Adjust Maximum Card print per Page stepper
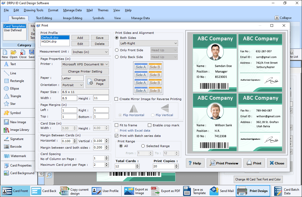Image resolution: width=302 pixels, height=197 pixels. coord(107,165)
